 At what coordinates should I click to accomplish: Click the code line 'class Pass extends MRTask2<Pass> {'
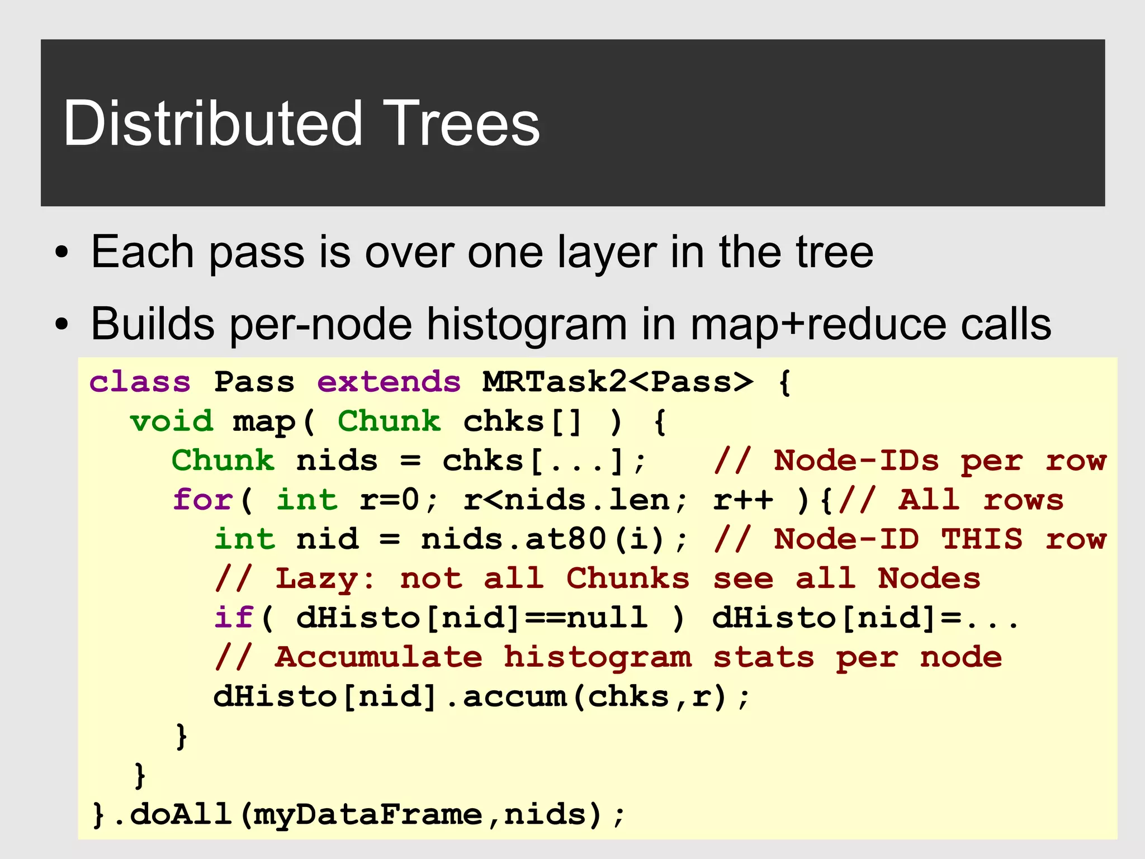441,382
